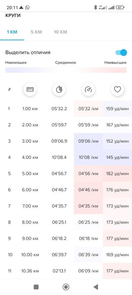Viewport: 132px width, 295px height.
Task: Select the 1 КМ tab
Action: pyautogui.click(x=12, y=32)
